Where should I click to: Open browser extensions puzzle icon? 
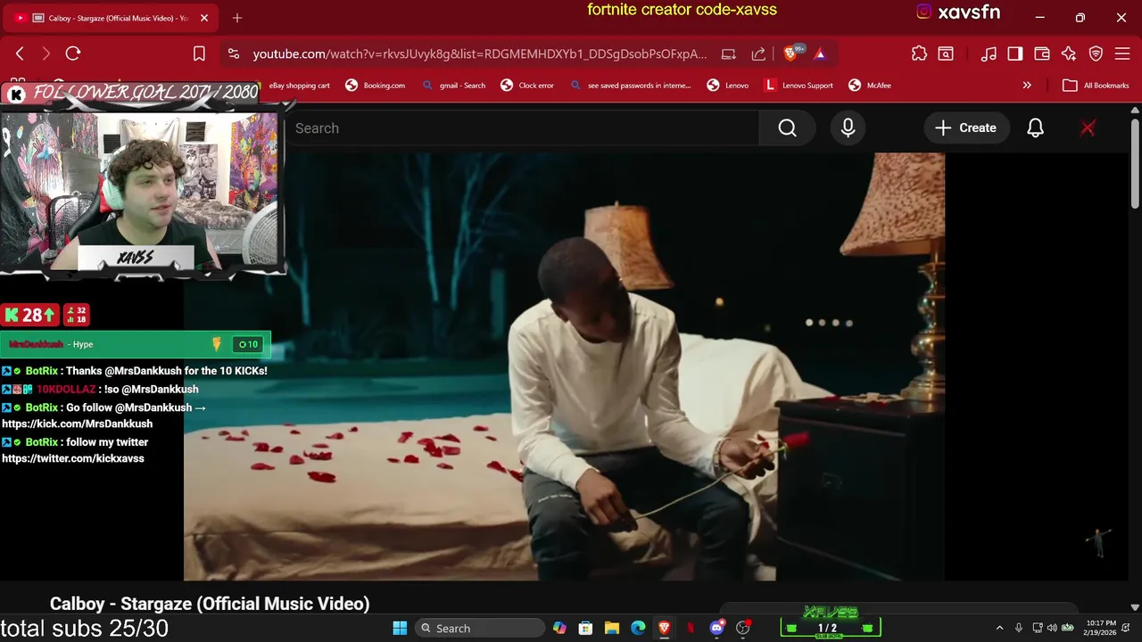(919, 53)
